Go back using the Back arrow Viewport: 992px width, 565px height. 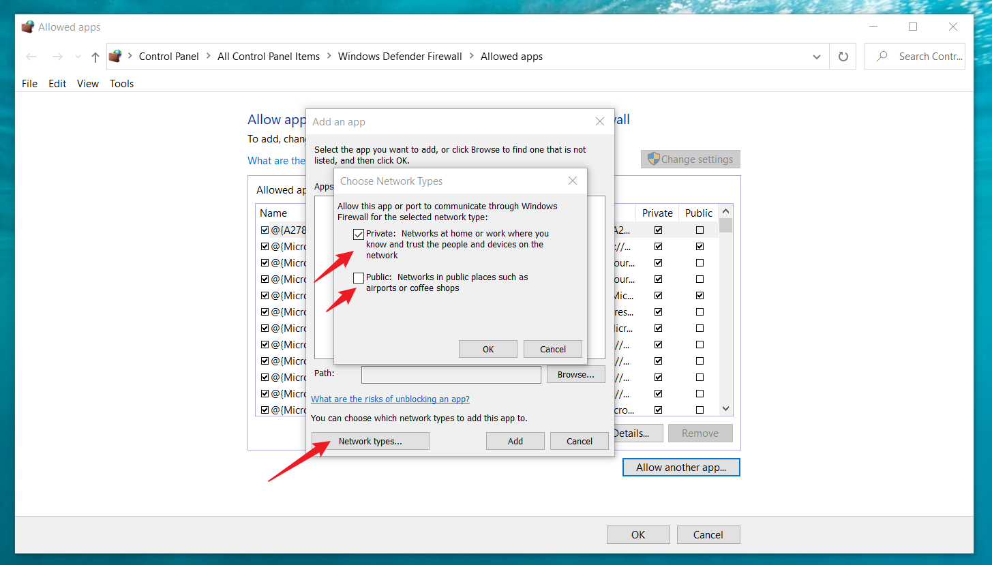(x=31, y=57)
